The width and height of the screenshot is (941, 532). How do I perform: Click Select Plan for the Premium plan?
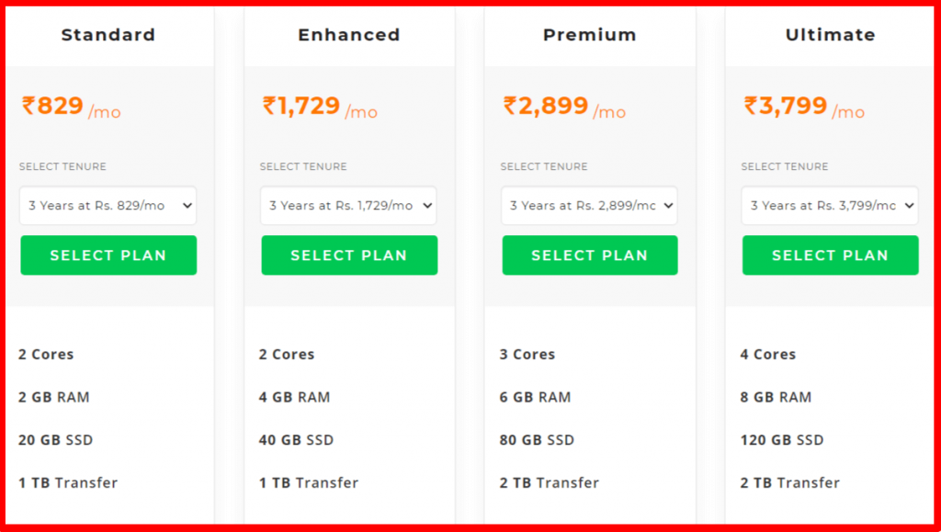click(590, 255)
